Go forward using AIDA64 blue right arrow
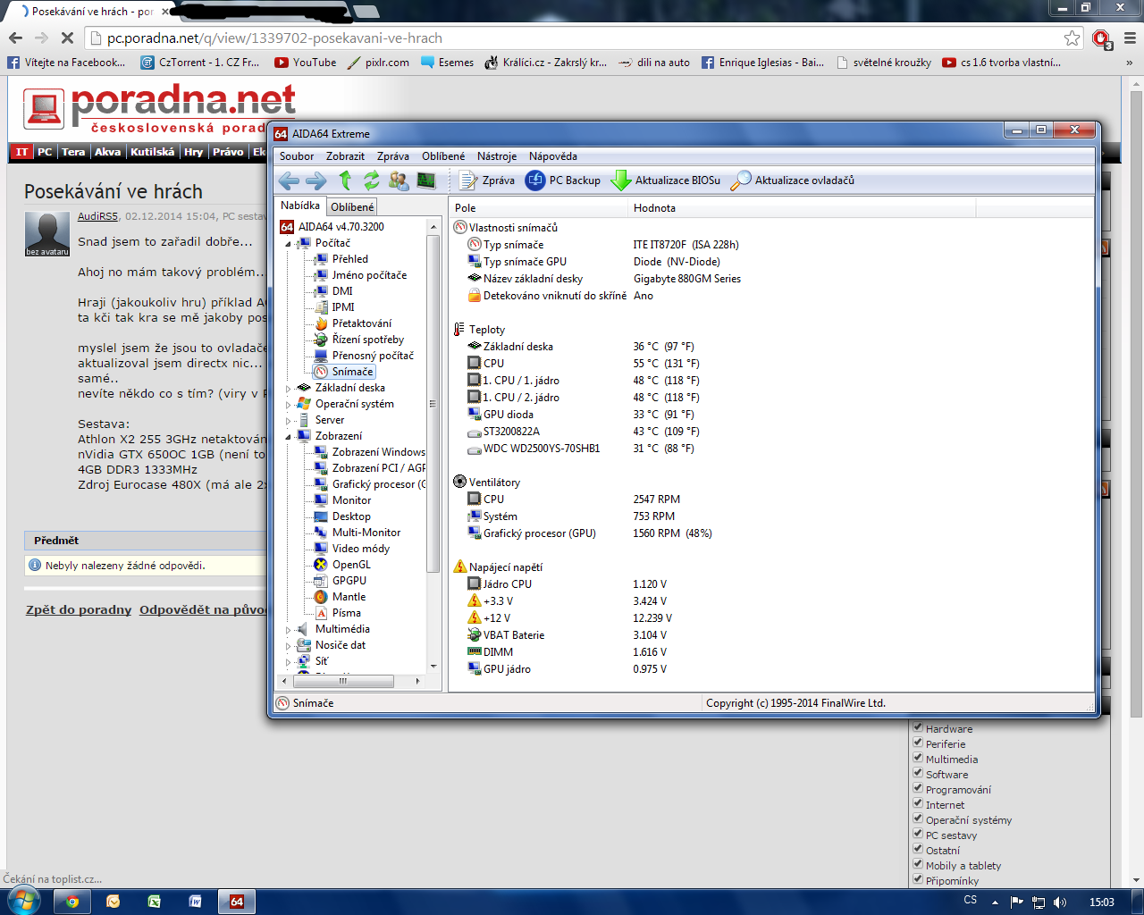Viewport: 1144px width, 915px height. (316, 180)
